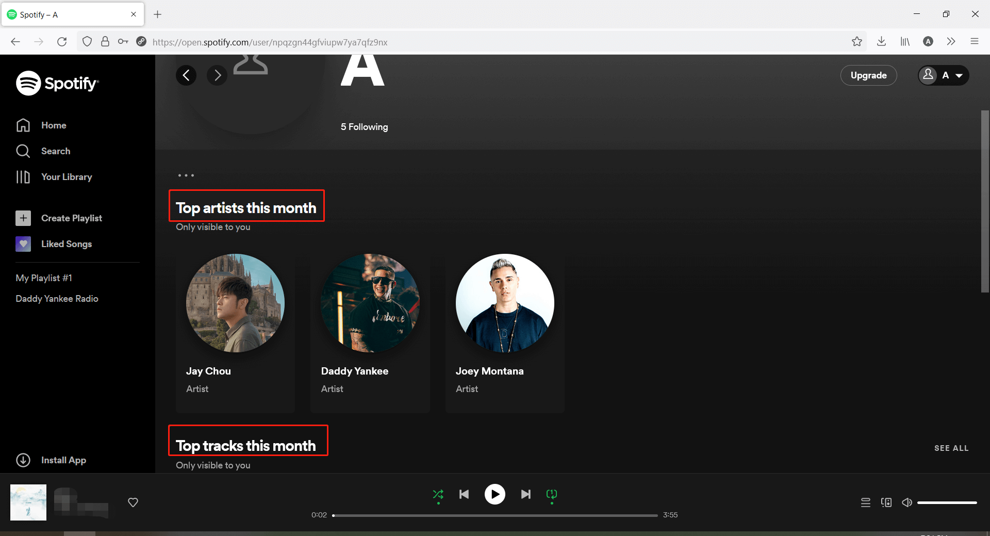Mute the volume speaker icon
The width and height of the screenshot is (990, 536).
coord(907,502)
